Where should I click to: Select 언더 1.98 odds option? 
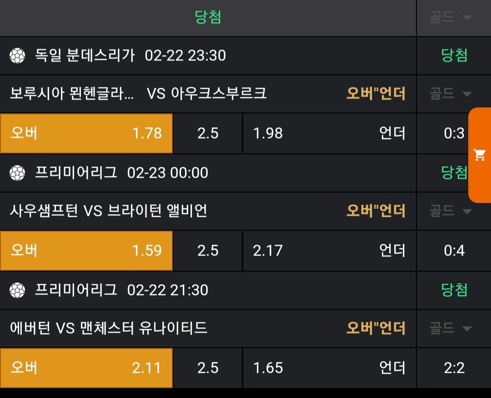pos(329,133)
